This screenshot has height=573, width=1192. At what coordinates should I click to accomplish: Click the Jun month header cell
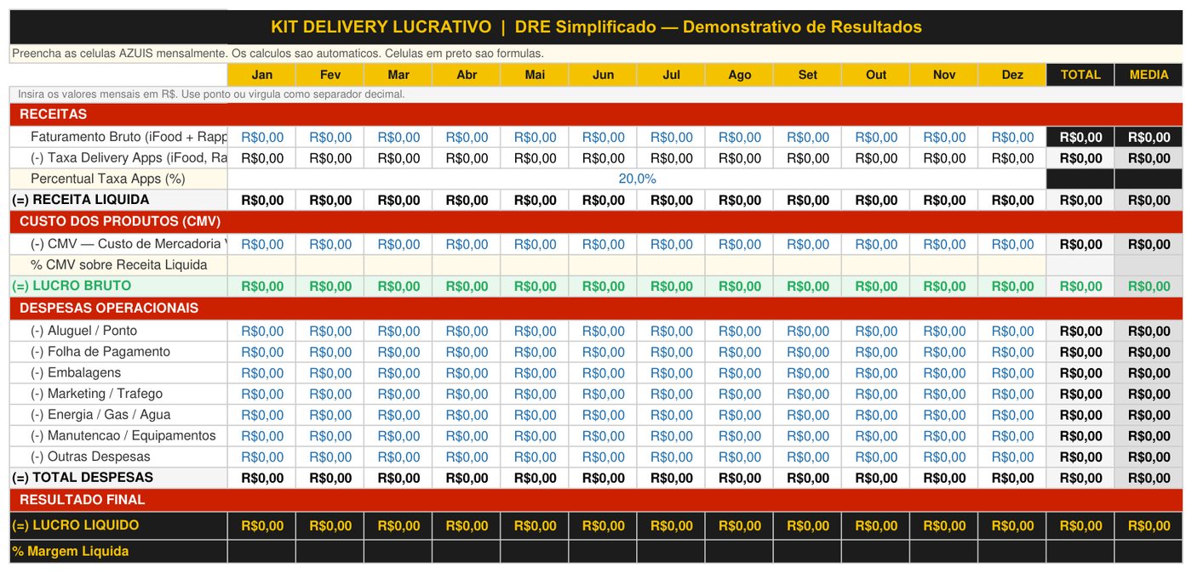coord(603,75)
